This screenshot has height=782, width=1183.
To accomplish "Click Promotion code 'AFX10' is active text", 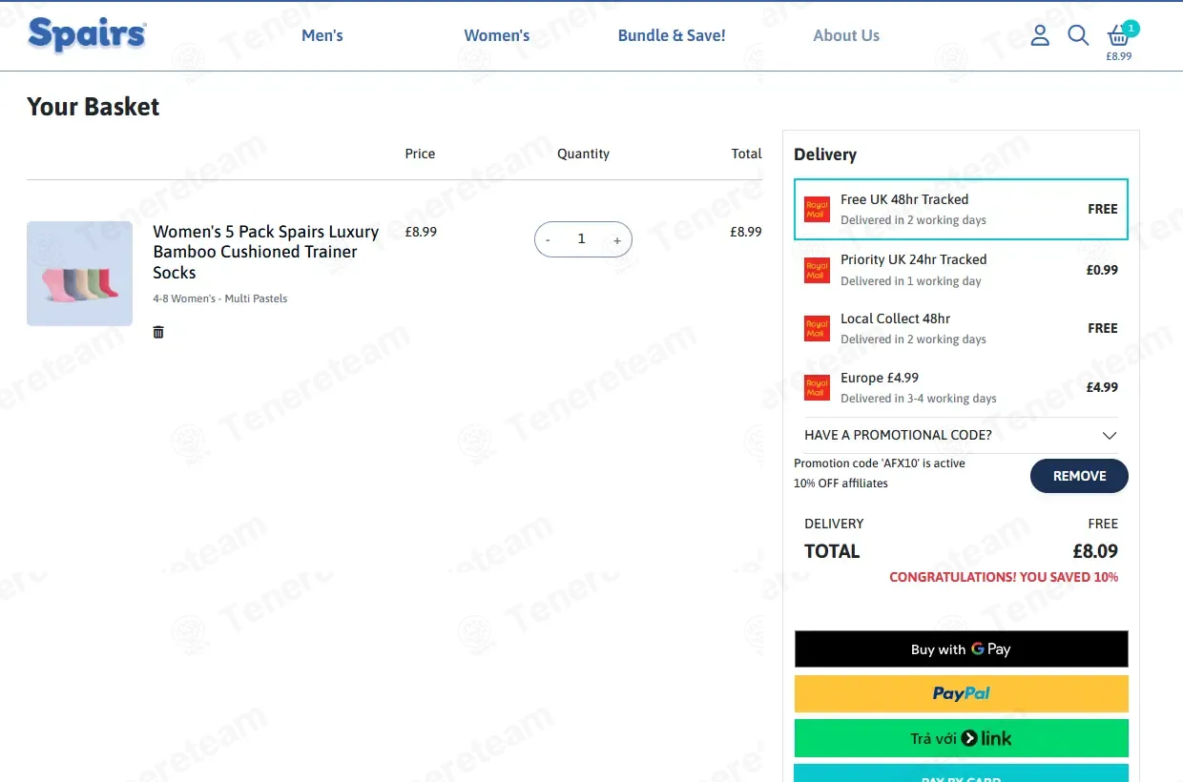I will 880,463.
